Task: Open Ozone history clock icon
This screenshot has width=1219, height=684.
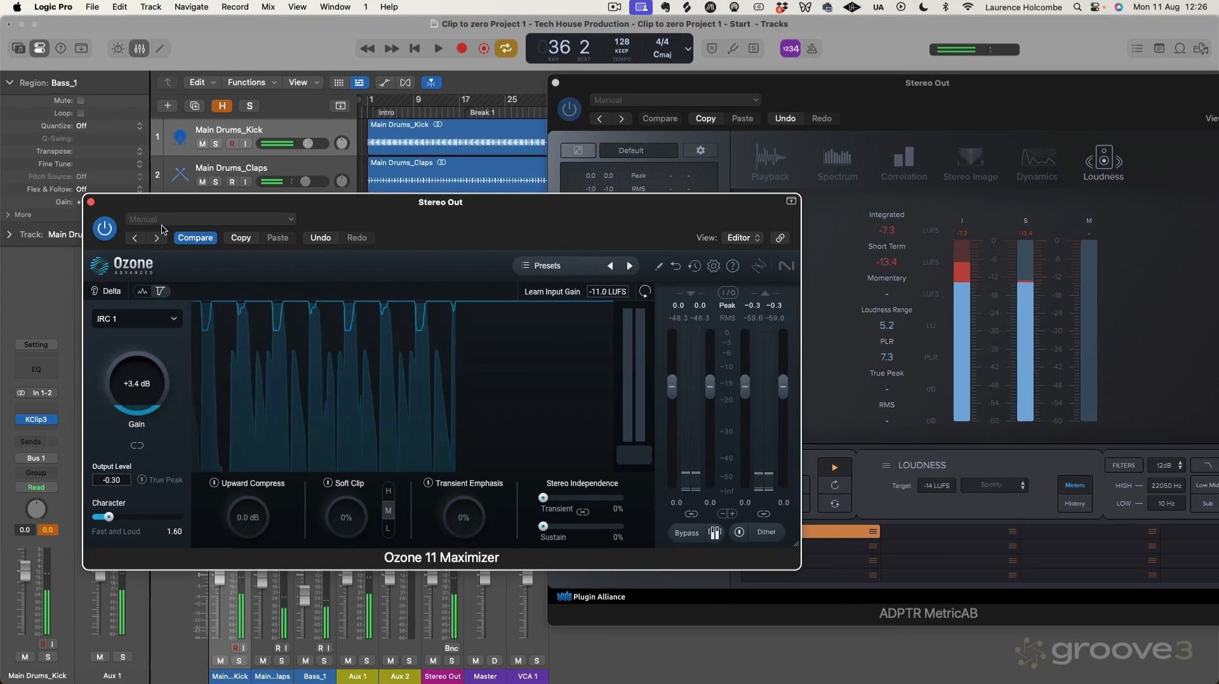Action: [695, 266]
